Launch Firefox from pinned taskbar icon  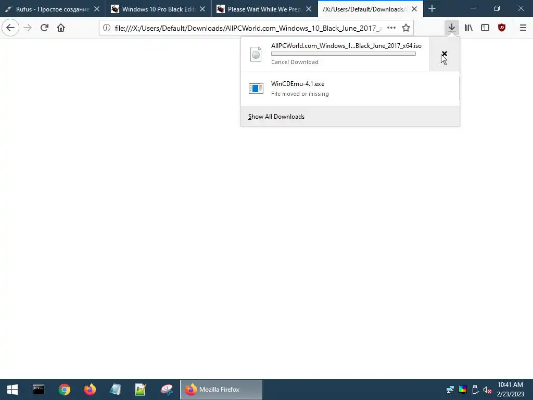click(90, 390)
